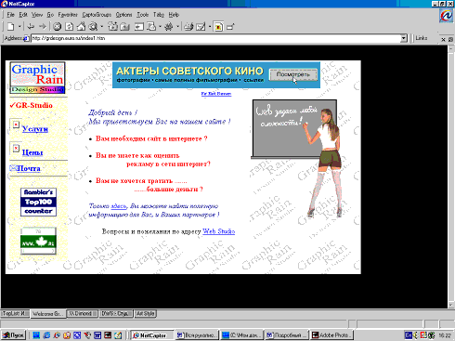The width and height of the screenshot is (455, 341).
Task: Expand the dropdown arrow beside the Search icon
Action: pos(101,27)
